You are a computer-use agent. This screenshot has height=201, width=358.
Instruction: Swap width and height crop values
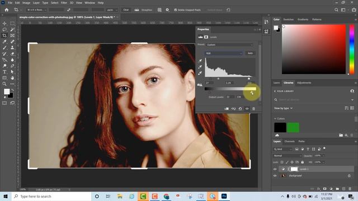[69, 10]
